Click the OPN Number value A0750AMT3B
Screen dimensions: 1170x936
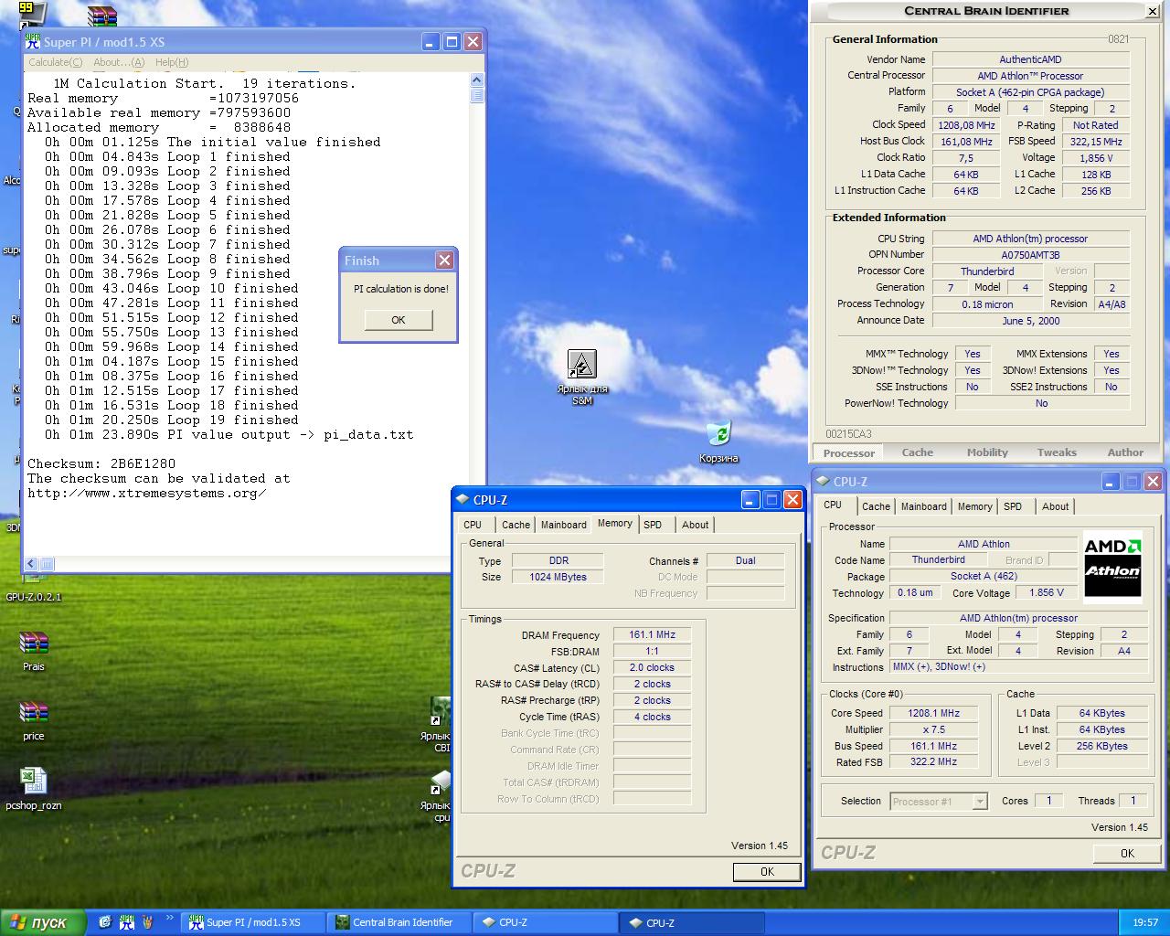click(1030, 255)
